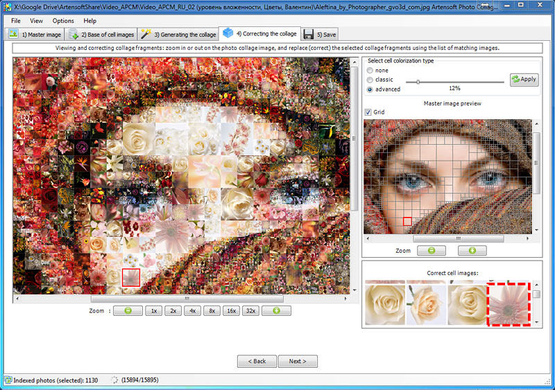Image resolution: width=555 pixels, height=390 pixels.
Task: Click master preview scroll right arrow
Action: point(528,239)
